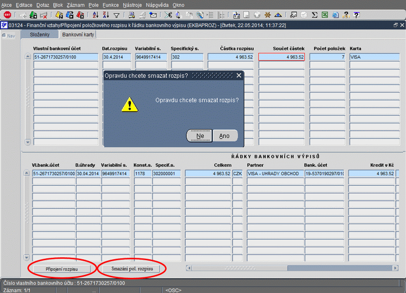Click the scissors cut icon

click(168, 15)
